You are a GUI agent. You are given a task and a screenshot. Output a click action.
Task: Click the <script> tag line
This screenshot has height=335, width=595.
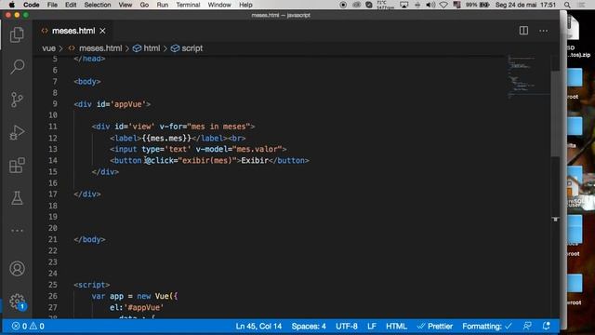(x=92, y=285)
